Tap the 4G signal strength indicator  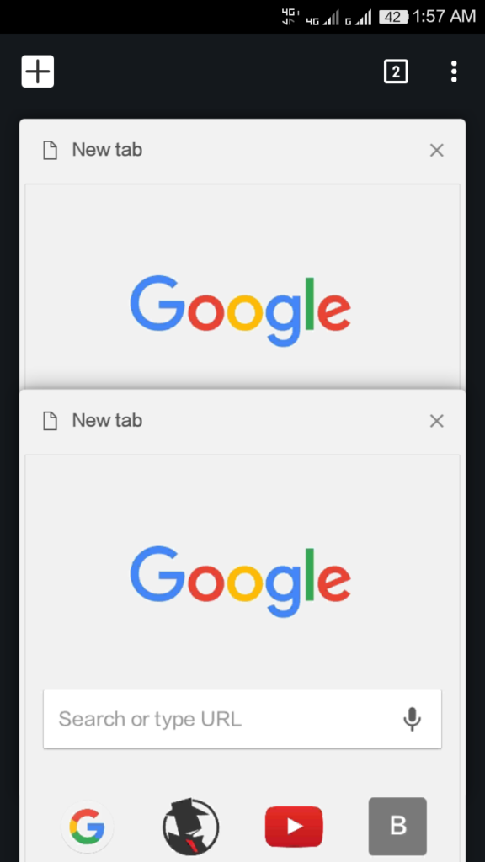[x=322, y=19]
